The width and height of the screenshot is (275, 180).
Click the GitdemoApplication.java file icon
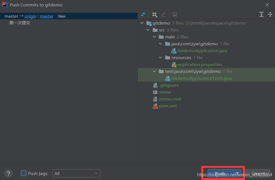point(174,51)
